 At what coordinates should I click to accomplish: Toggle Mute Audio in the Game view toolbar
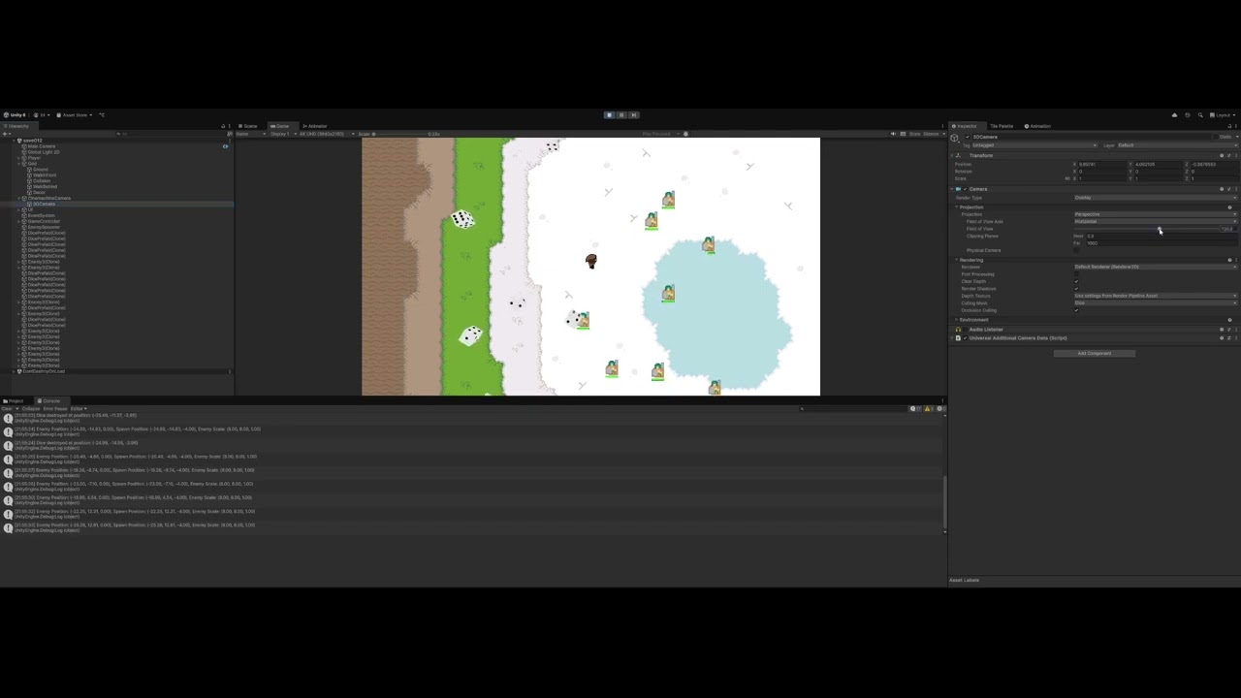coord(893,133)
